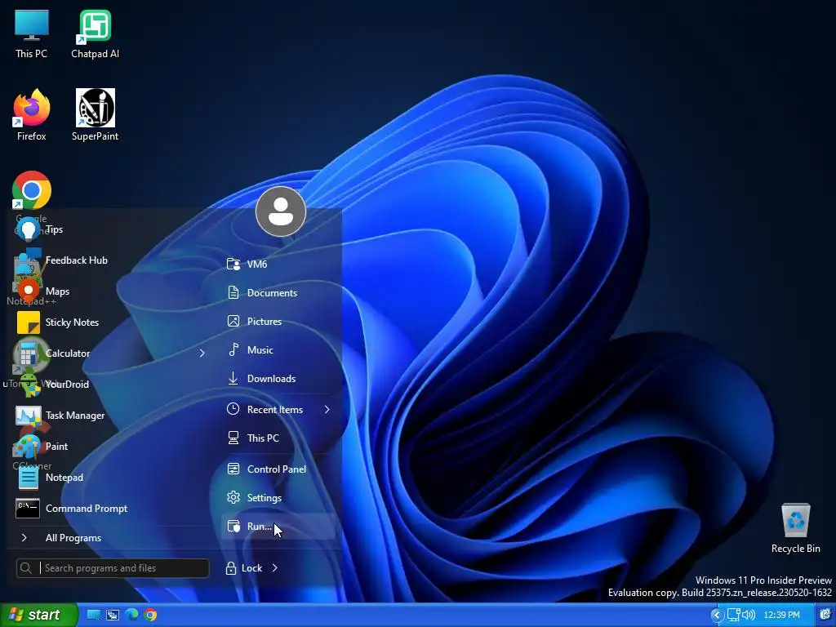This screenshot has height=627, width=836.
Task: Open This PC from the start menu list
Action: (x=278, y=438)
